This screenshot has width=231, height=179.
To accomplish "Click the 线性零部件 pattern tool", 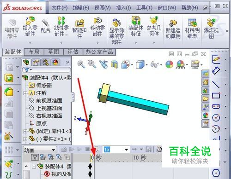I will (61, 26).
